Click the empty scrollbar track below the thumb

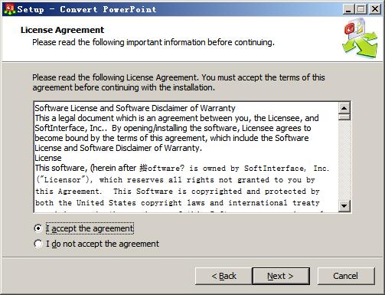[x=344, y=160]
